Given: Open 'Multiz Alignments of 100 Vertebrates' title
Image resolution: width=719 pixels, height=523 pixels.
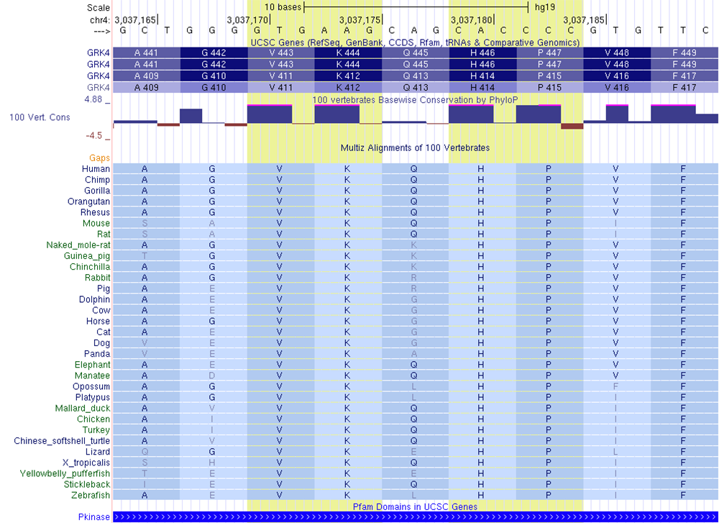Looking at the screenshot, I should (x=415, y=147).
